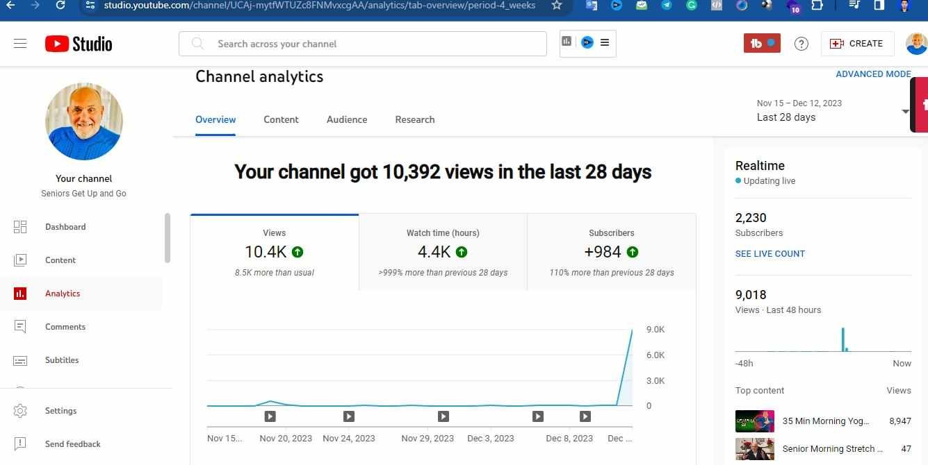This screenshot has width=928, height=465.
Task: Click the Dashboard sidebar icon
Action: point(20,227)
